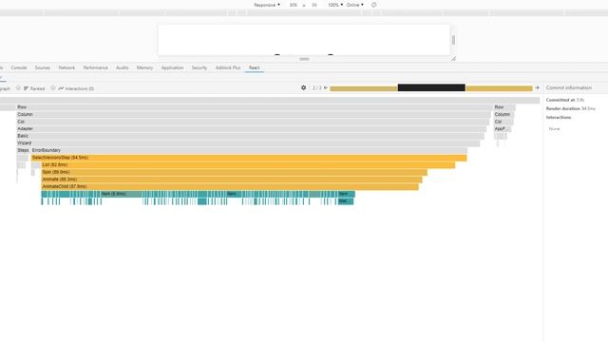Select the AnimateChild (87.8ms) flame bar
The height and width of the screenshot is (342, 608).
[230, 187]
